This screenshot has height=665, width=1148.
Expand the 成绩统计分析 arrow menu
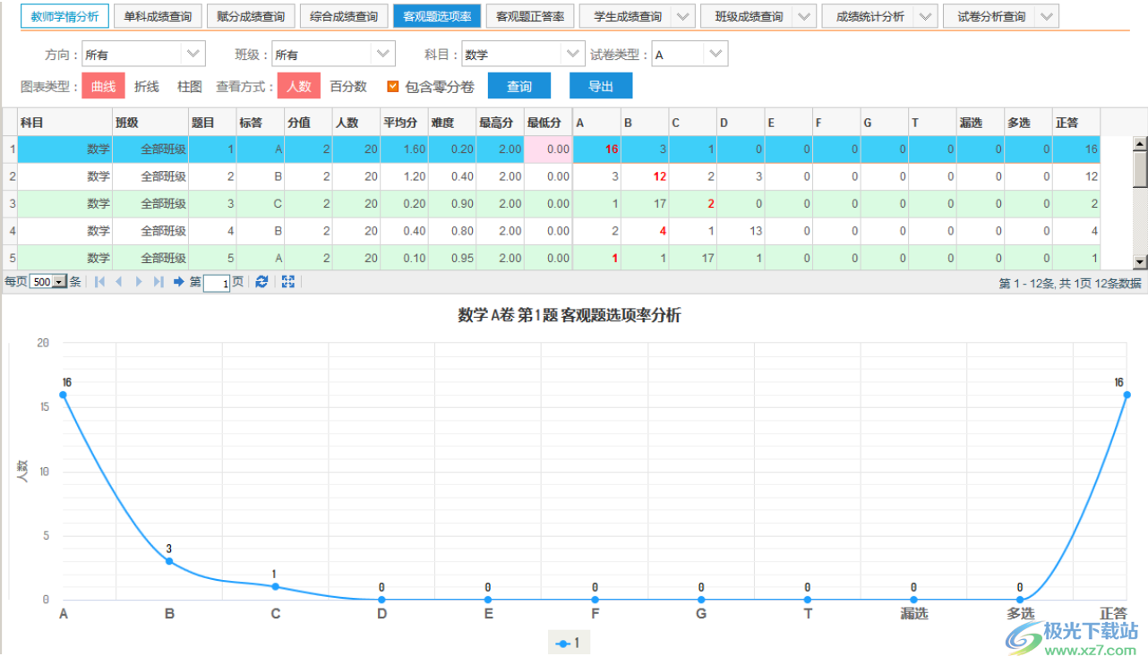tap(926, 16)
